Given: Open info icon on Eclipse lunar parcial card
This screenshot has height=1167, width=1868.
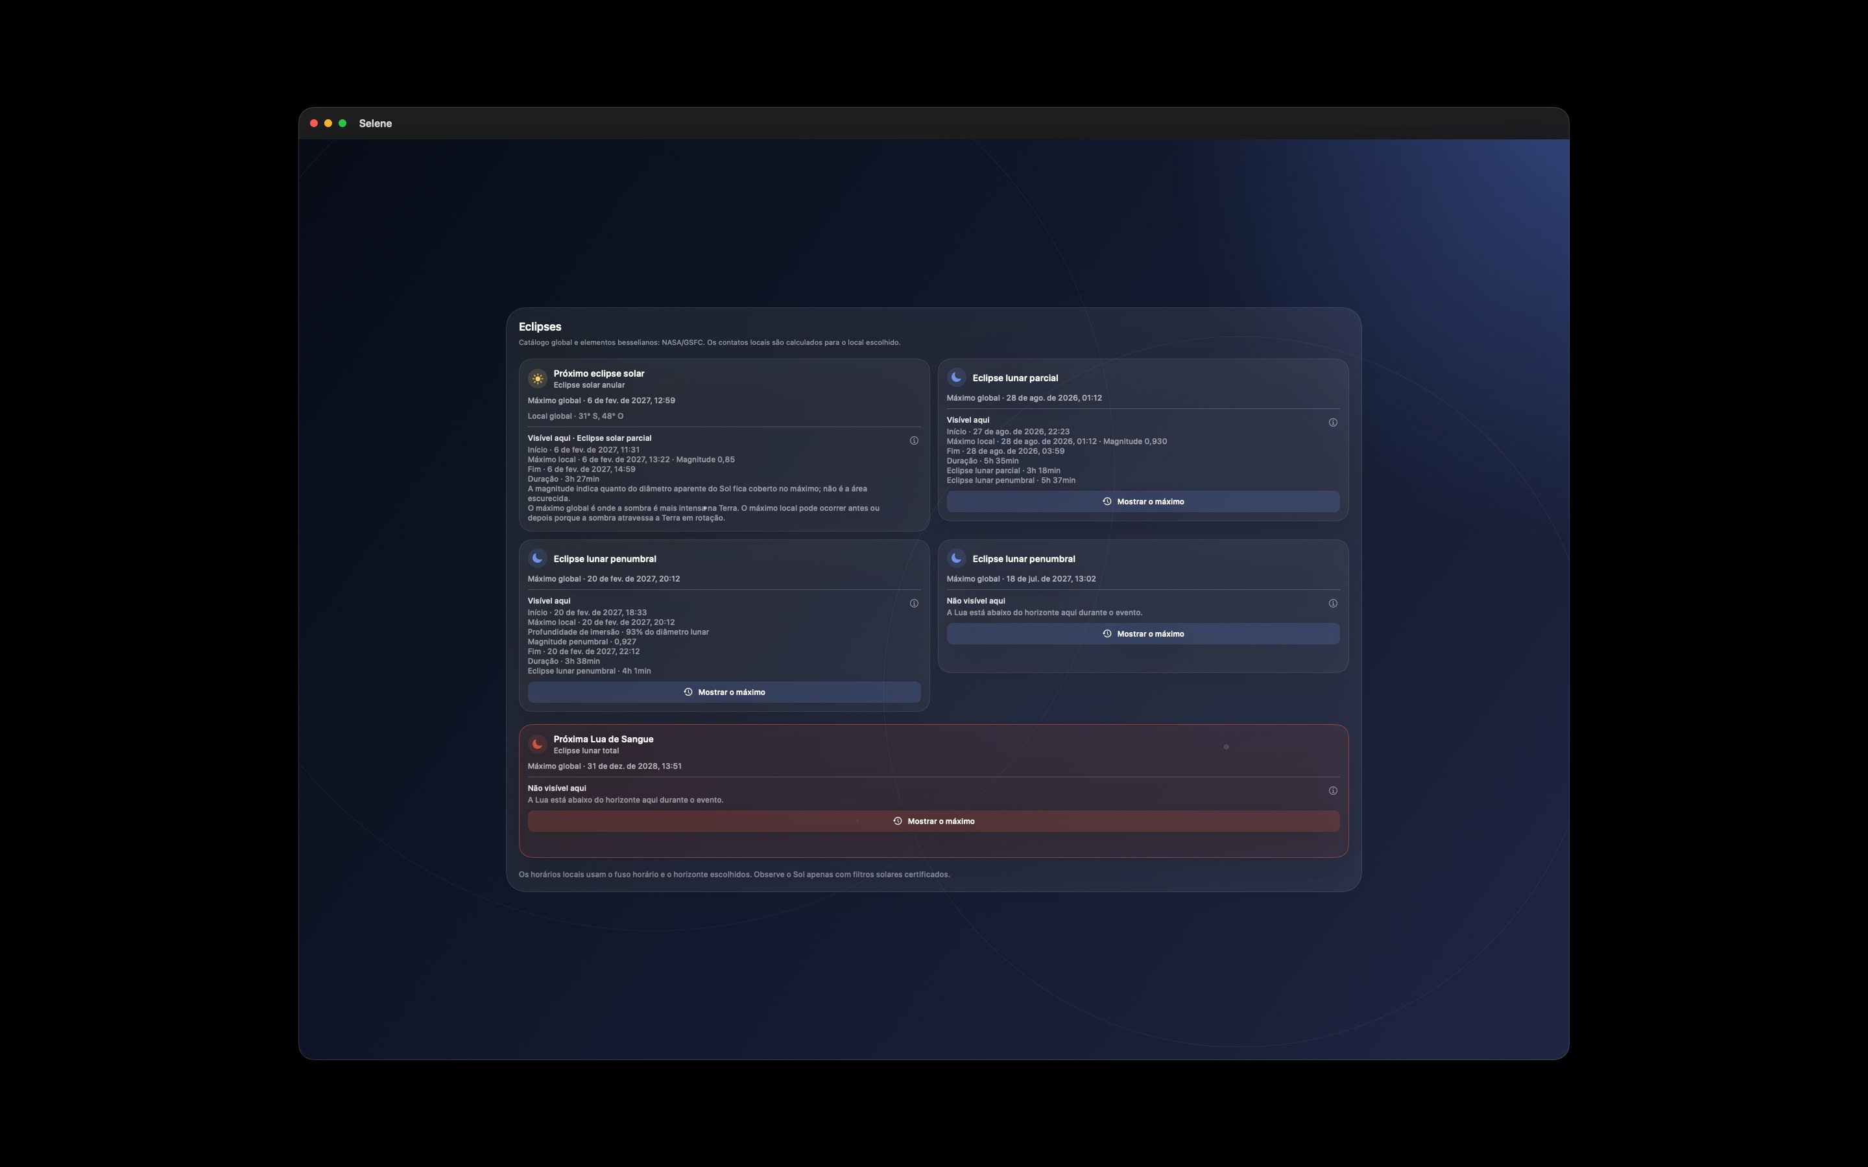Looking at the screenshot, I should (1333, 422).
